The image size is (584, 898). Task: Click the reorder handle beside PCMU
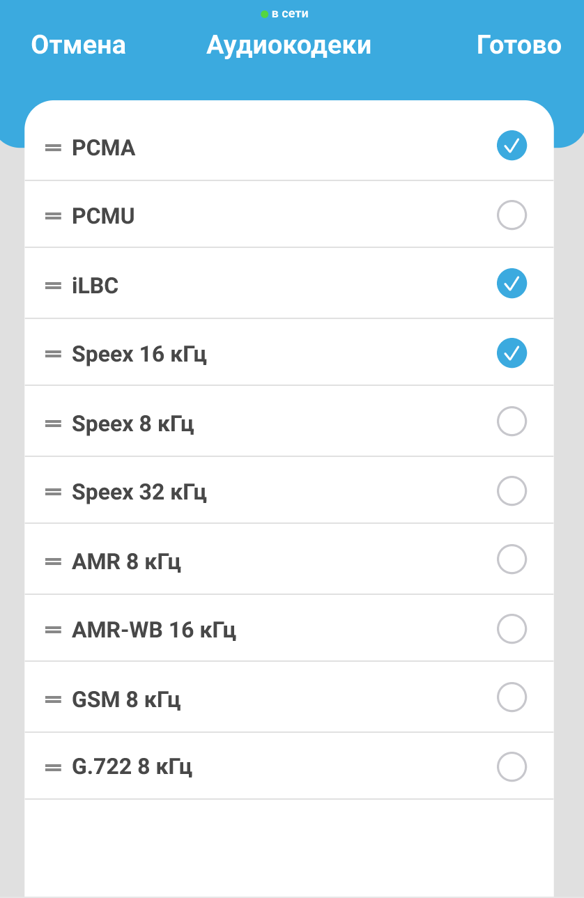[53, 216]
